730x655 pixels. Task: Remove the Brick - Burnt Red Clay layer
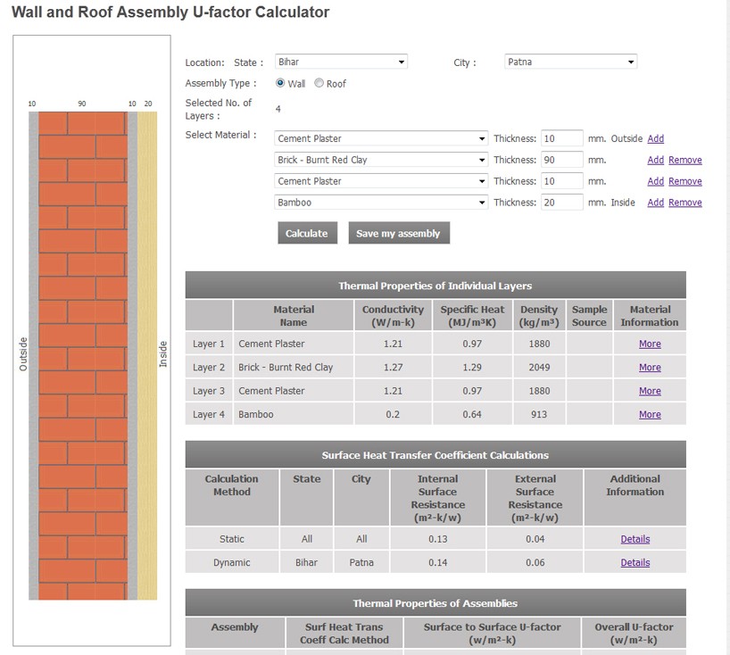tap(684, 160)
